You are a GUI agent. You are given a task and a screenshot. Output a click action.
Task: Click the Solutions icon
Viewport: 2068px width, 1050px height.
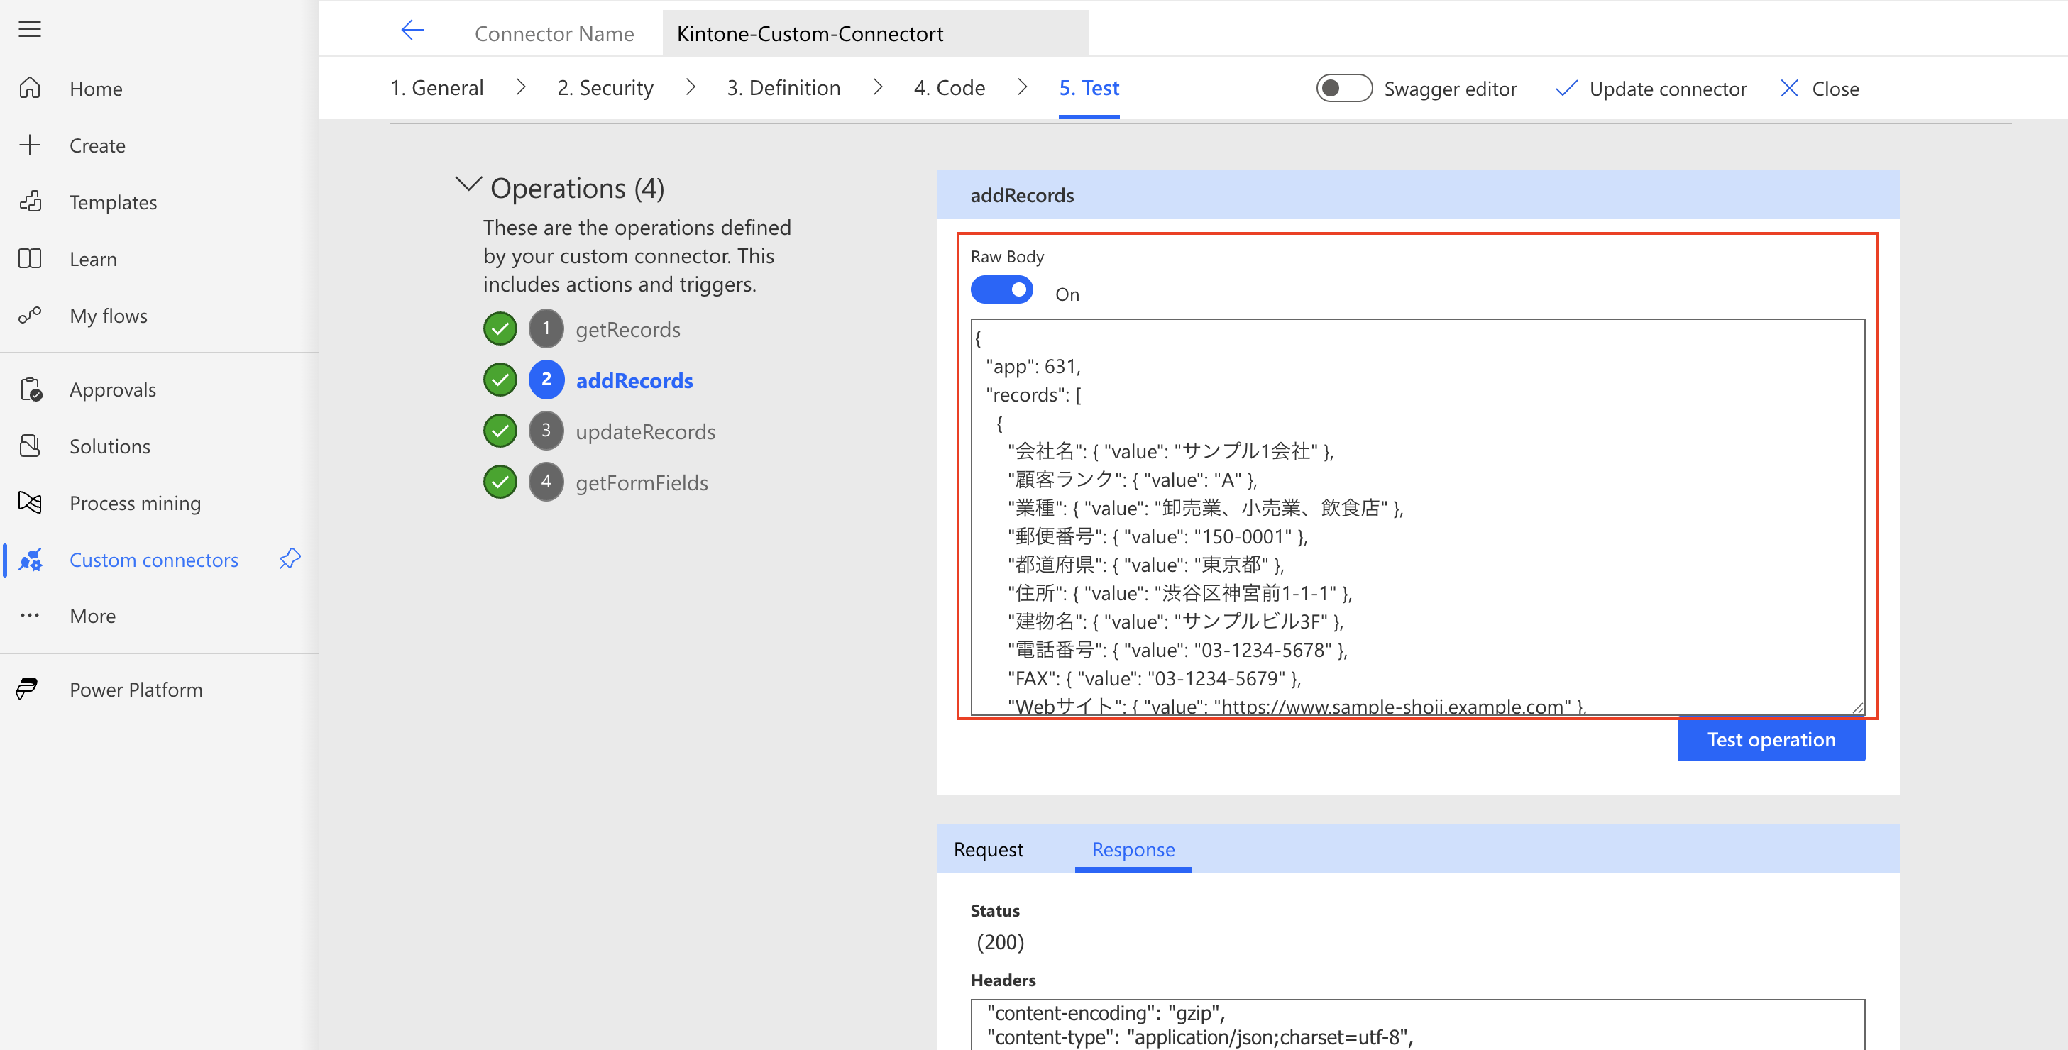click(x=30, y=446)
